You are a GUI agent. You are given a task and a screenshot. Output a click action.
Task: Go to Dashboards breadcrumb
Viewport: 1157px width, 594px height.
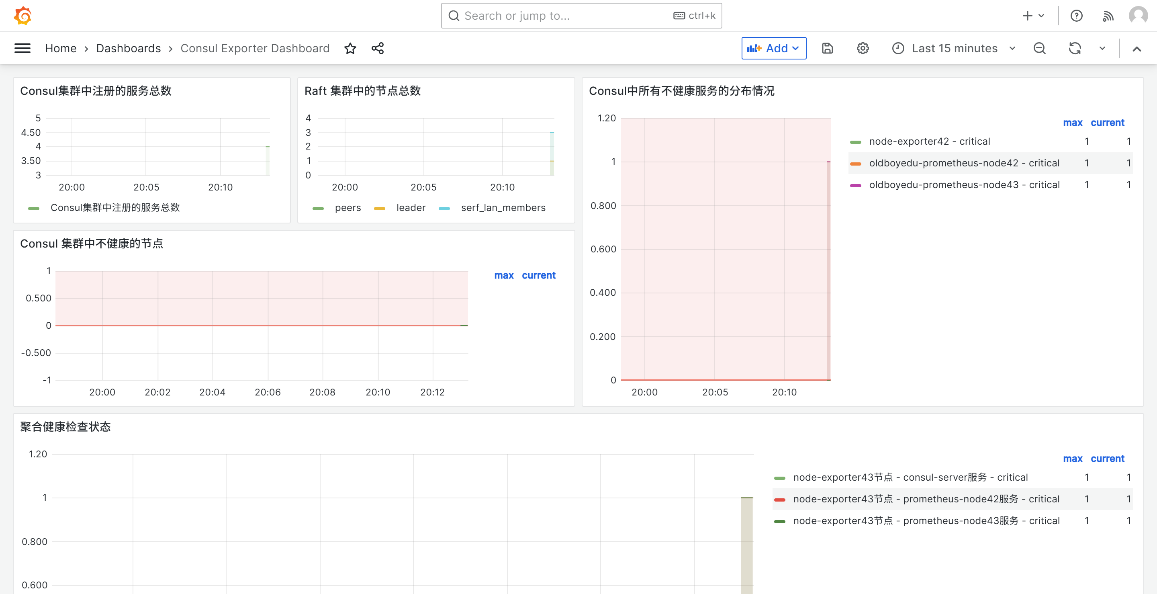[129, 48]
